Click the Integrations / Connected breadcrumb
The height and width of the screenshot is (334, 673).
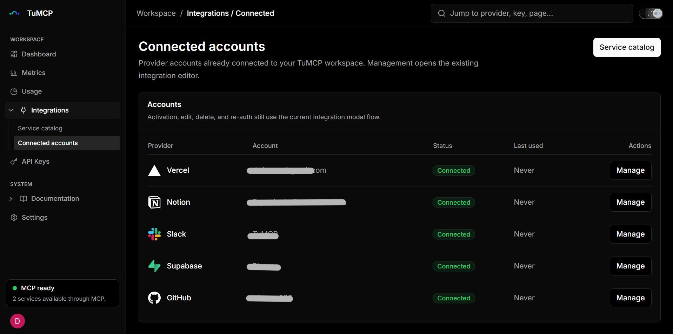pos(231,13)
